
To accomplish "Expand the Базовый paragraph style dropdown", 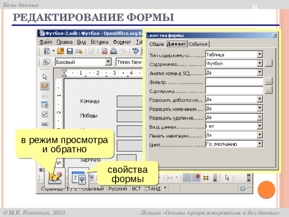I will coord(108,62).
